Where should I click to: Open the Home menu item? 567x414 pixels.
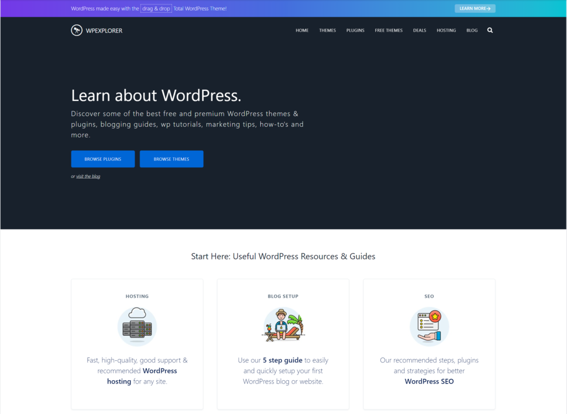point(302,30)
